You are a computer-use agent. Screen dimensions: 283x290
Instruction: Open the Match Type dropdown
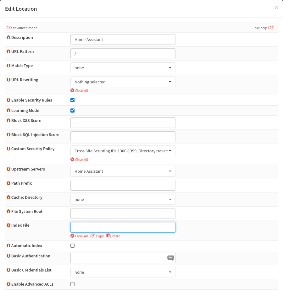(x=123, y=68)
